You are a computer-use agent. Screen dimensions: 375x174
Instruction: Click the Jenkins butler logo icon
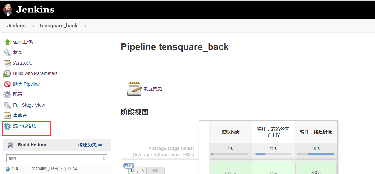pos(8,10)
